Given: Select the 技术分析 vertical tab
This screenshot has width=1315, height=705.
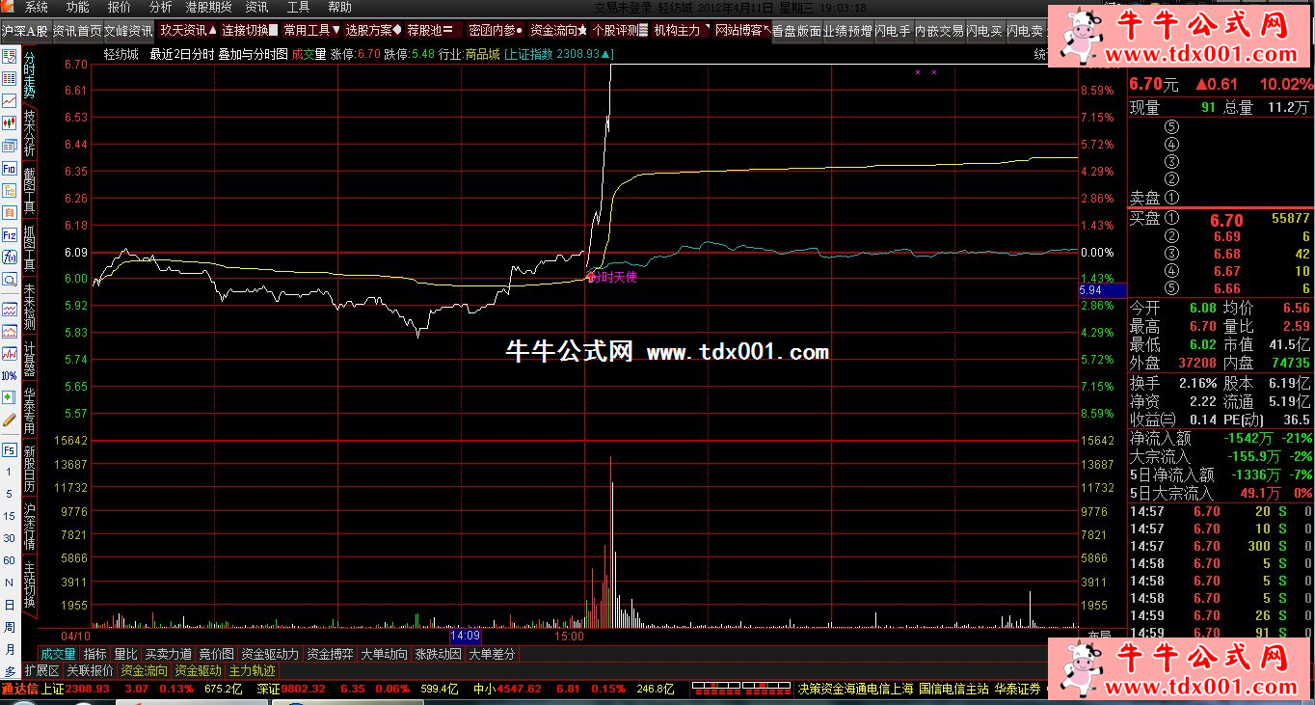Looking at the screenshot, I should [30, 134].
